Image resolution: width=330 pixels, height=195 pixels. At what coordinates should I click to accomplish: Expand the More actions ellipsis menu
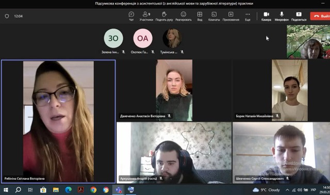247,16
